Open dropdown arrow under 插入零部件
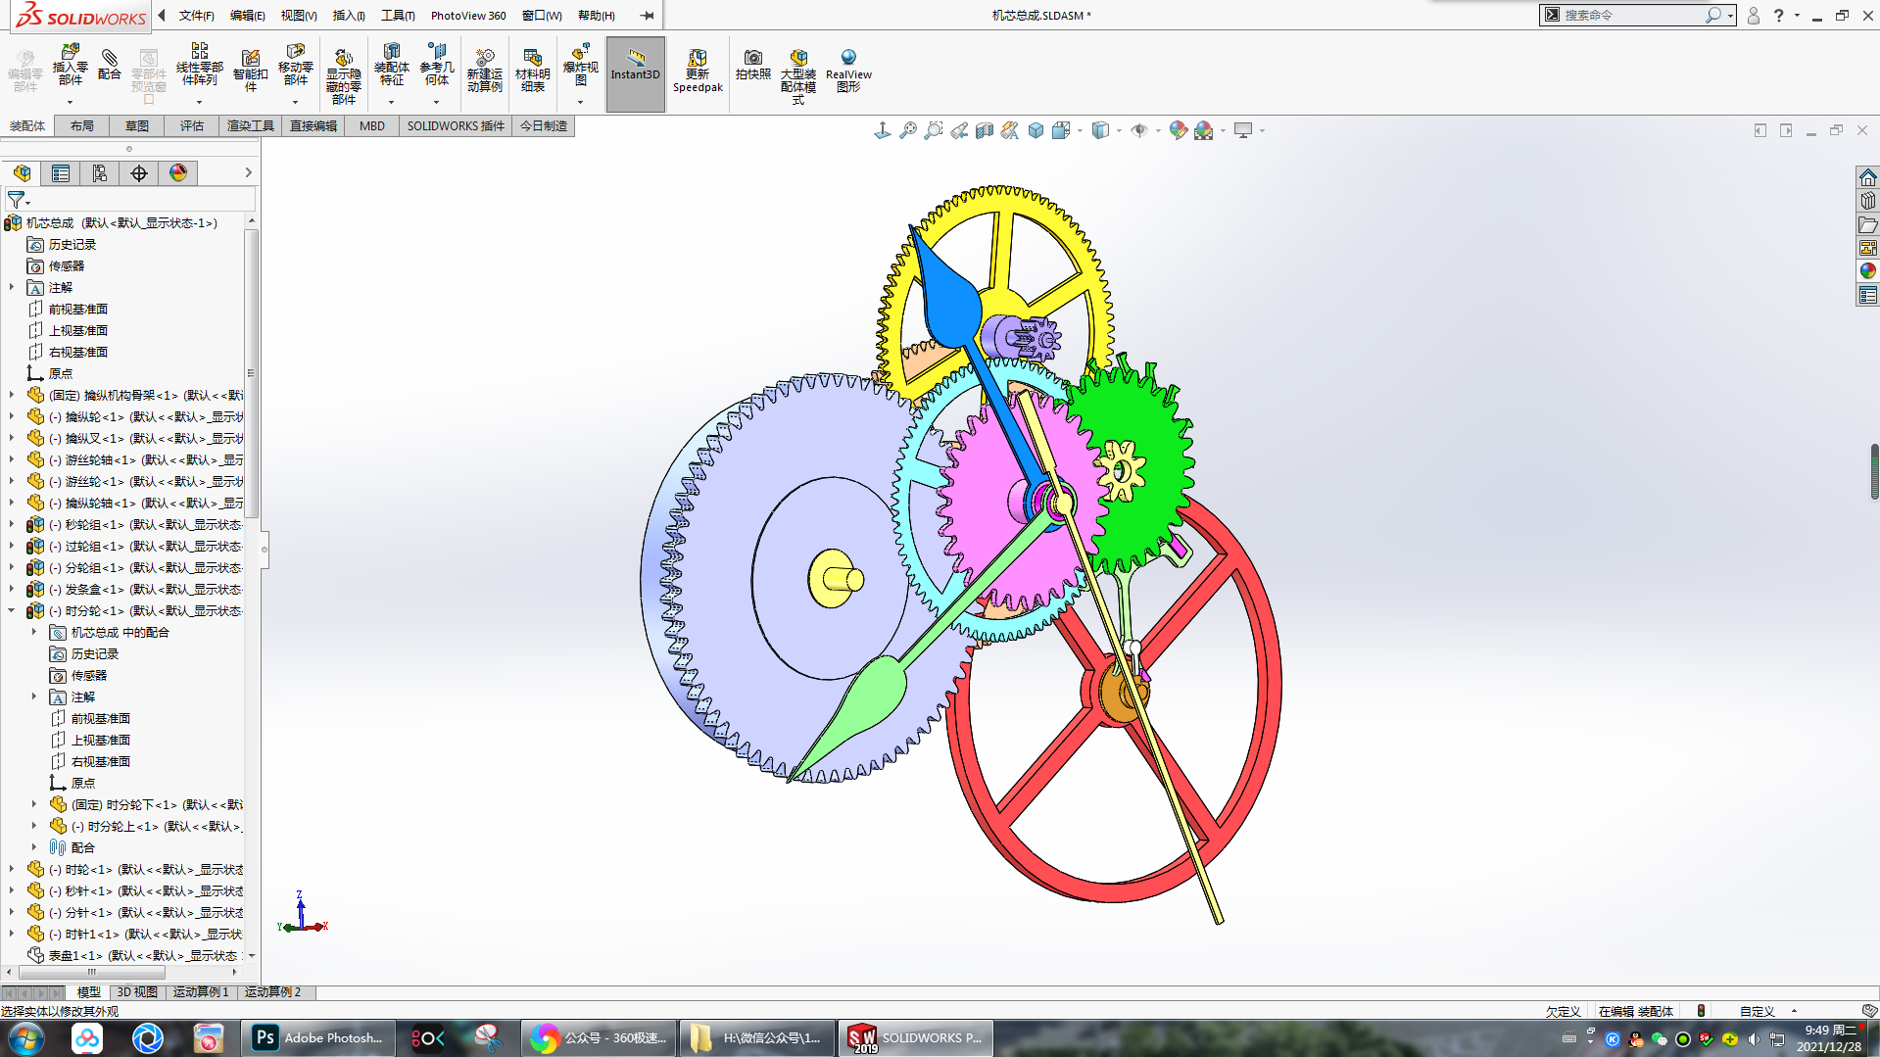 click(70, 102)
